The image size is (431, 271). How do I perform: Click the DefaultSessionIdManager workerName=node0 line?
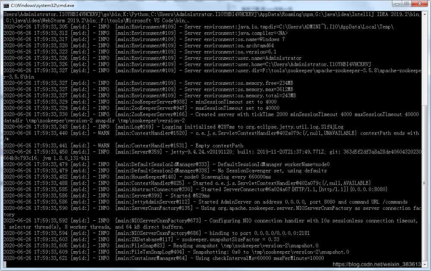point(166,164)
